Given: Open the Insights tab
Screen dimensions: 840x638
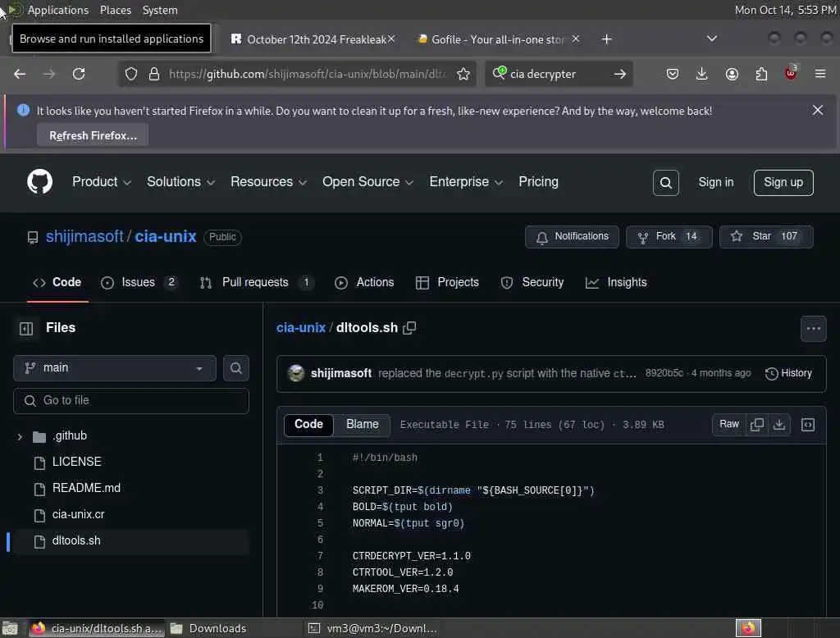Looking at the screenshot, I should click(x=616, y=282).
